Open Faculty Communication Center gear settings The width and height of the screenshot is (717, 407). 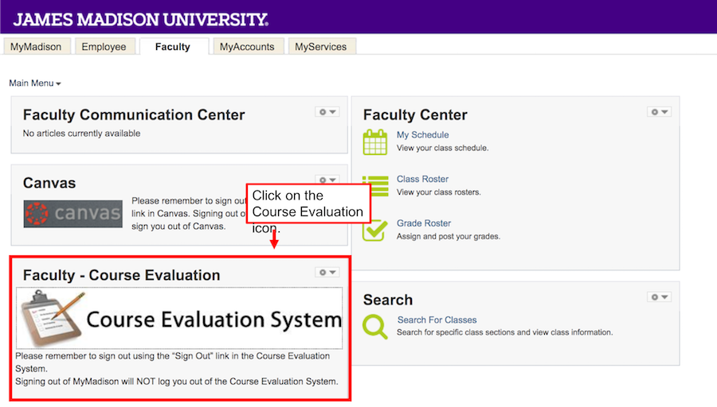327,112
